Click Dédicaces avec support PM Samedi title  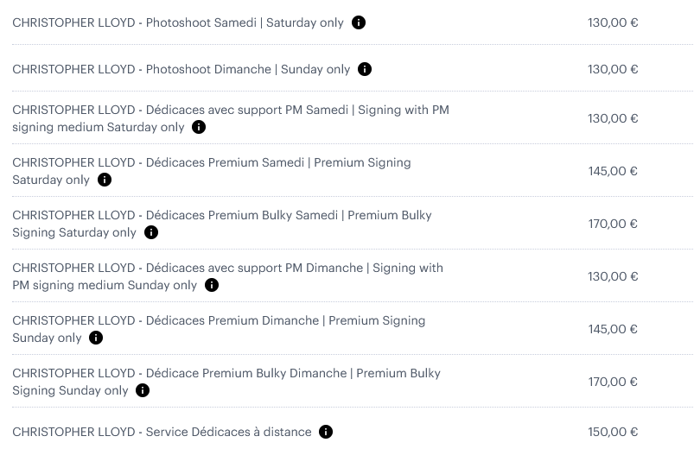[x=231, y=118]
